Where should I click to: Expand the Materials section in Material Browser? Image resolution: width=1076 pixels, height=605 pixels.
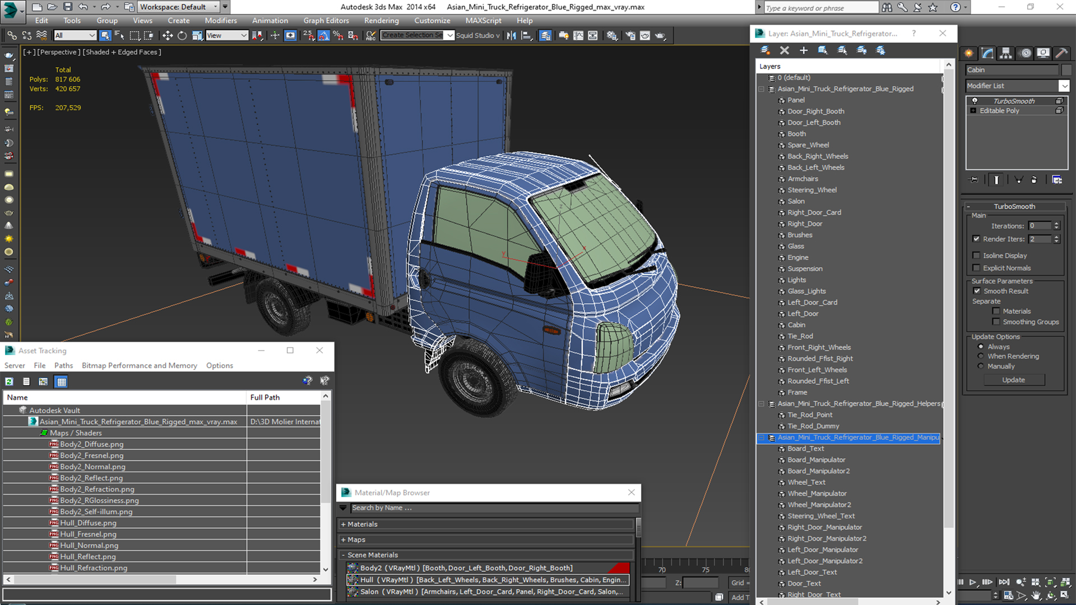point(344,524)
